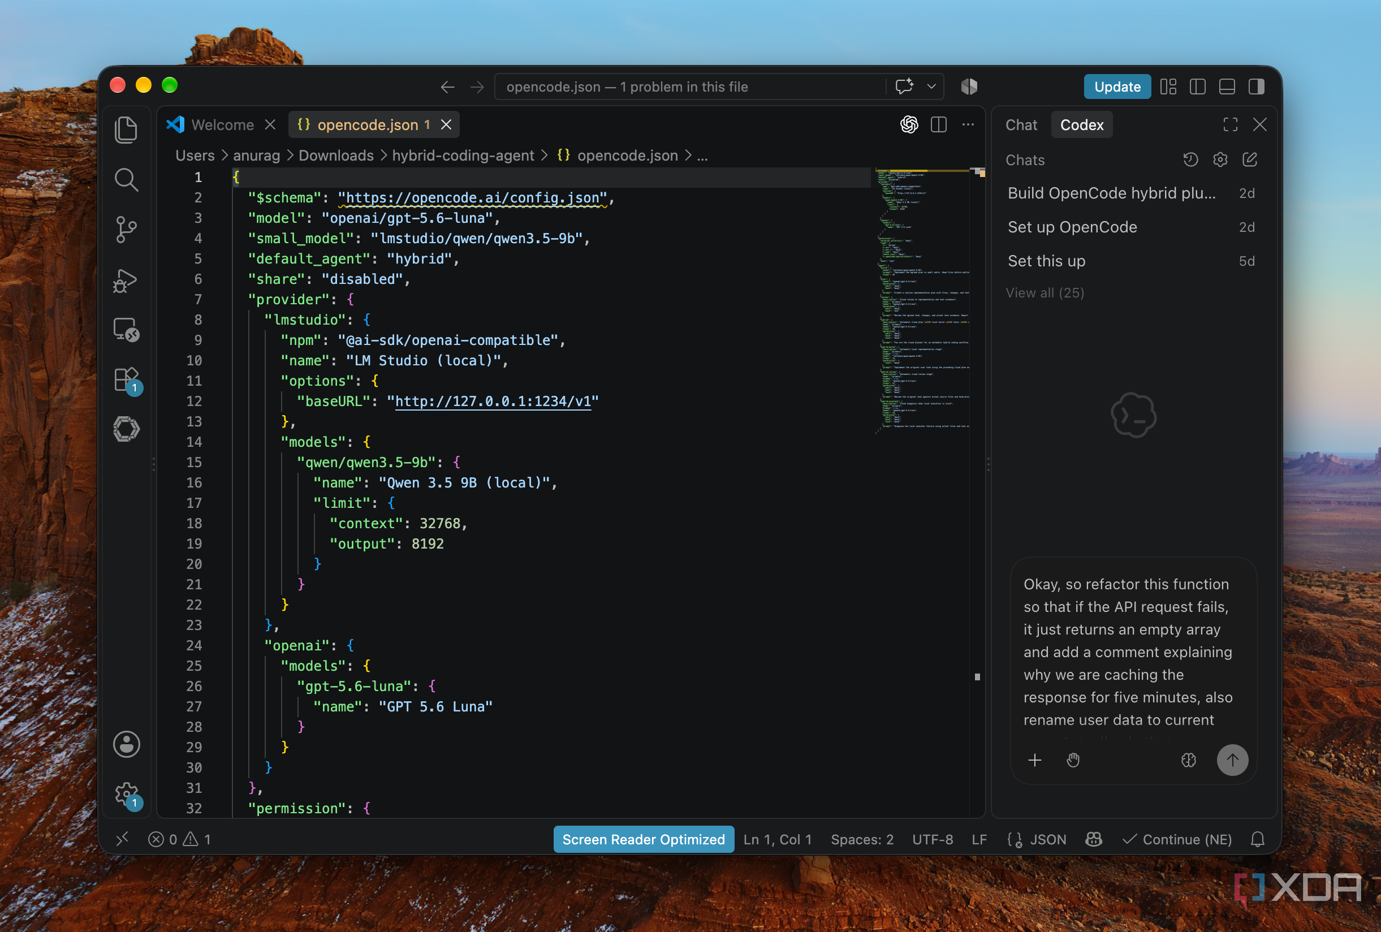The image size is (1381, 932).
Task: Open the Explorer files view
Action: click(x=126, y=130)
